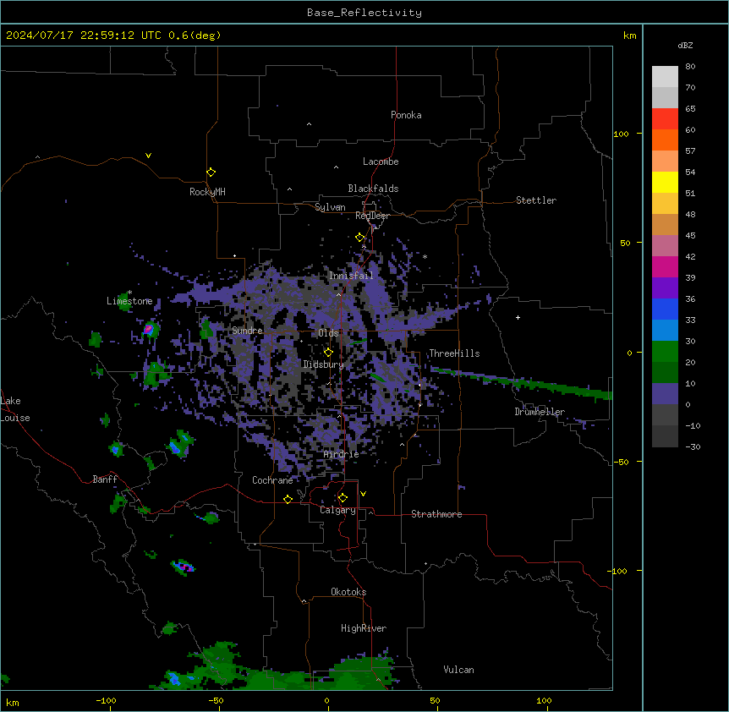This screenshot has height=712, width=729.
Task: Select the Okotoks label
Action: click(x=348, y=592)
